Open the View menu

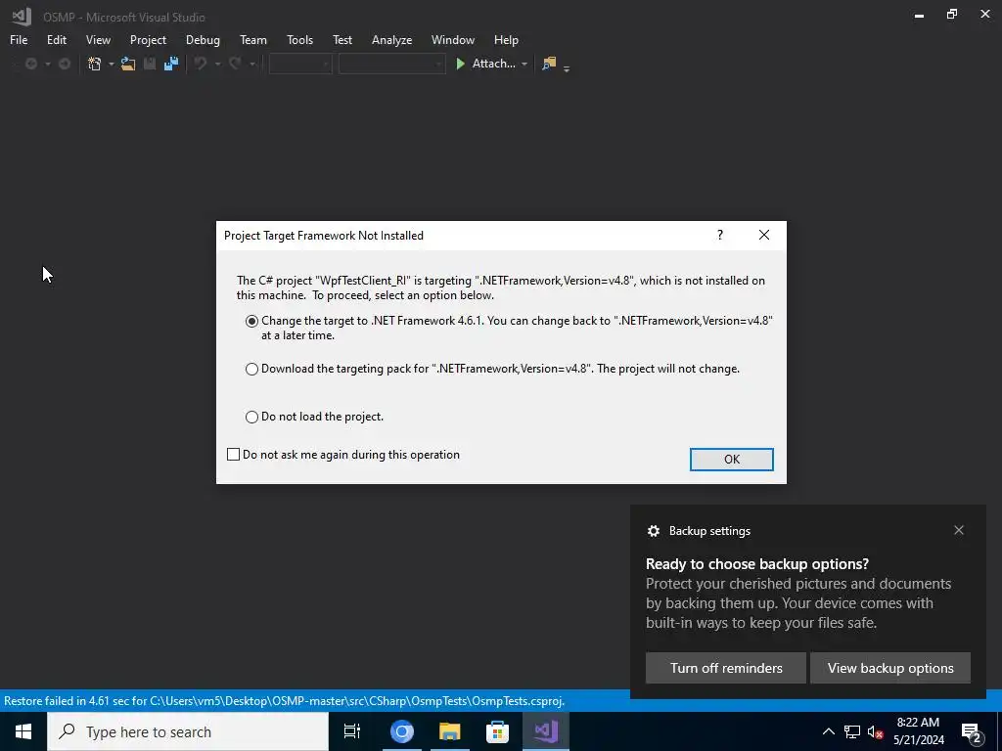coord(98,39)
